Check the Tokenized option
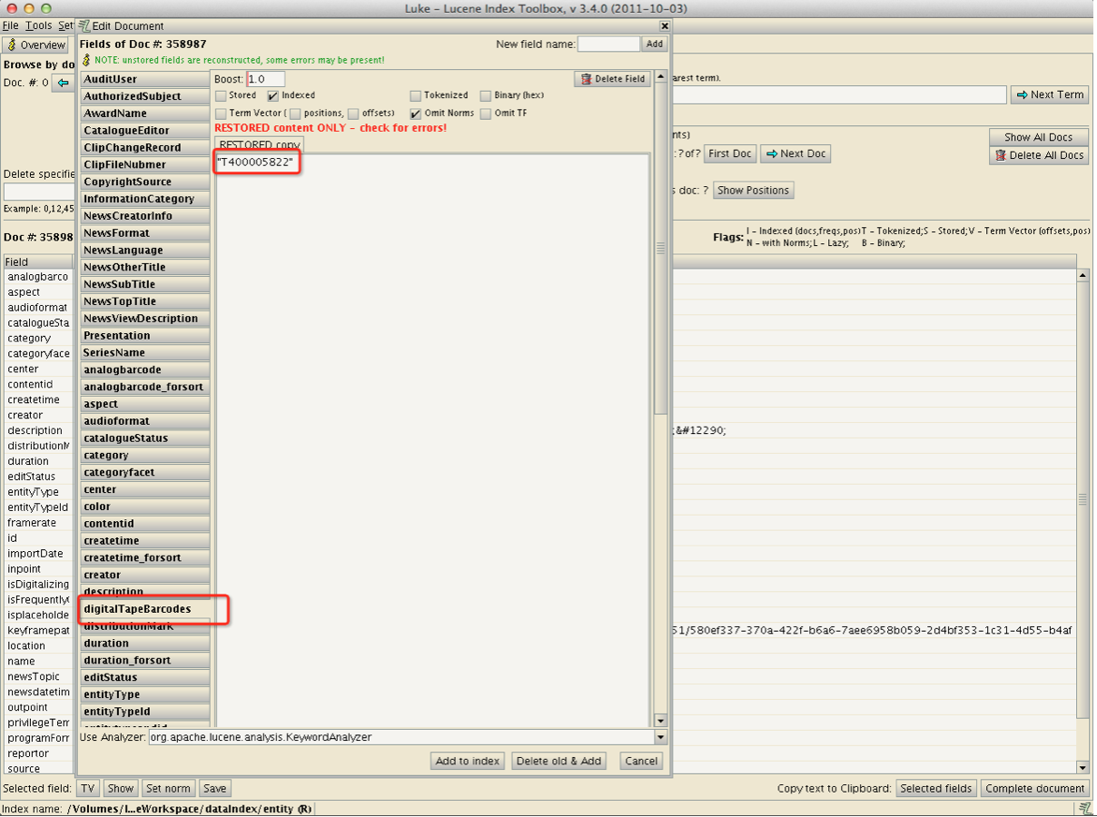1097x817 pixels. [416, 95]
